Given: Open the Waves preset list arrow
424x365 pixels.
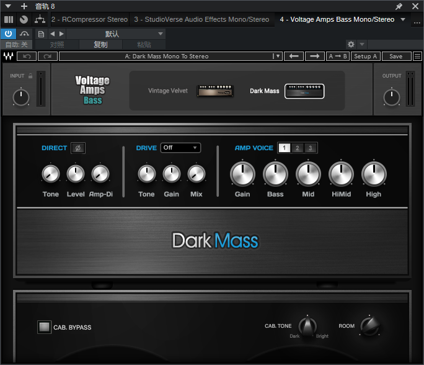Looking at the screenshot, I should (x=278, y=56).
